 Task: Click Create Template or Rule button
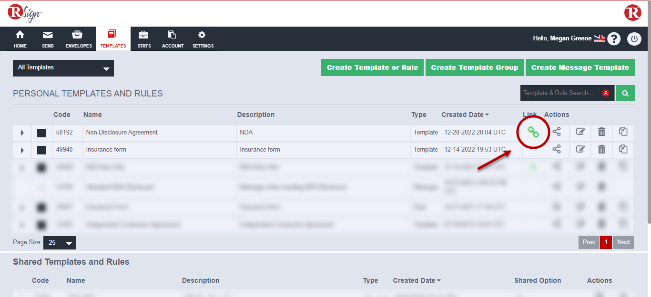(372, 67)
